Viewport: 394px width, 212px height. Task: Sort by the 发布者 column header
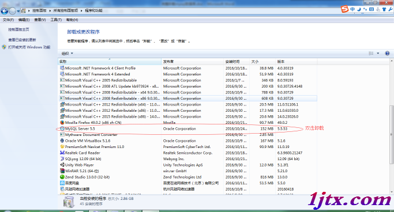193,62
